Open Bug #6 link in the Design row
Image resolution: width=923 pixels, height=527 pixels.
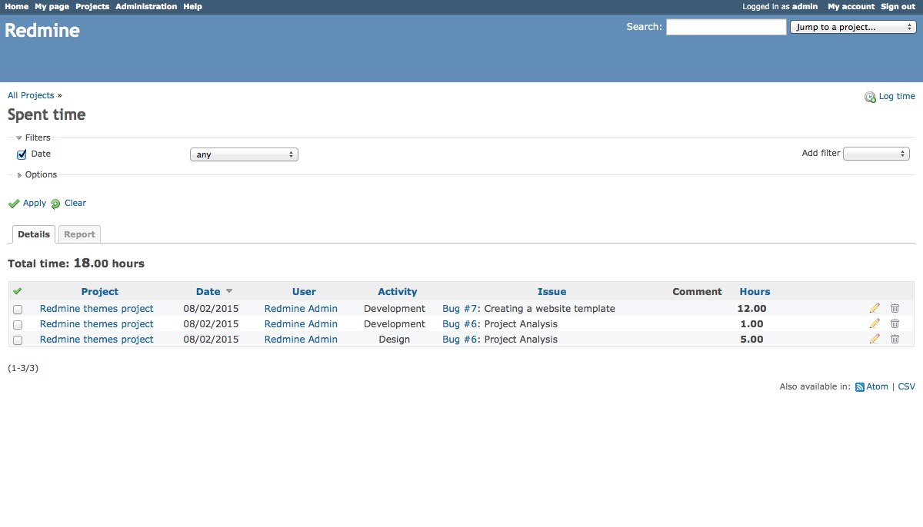click(460, 340)
